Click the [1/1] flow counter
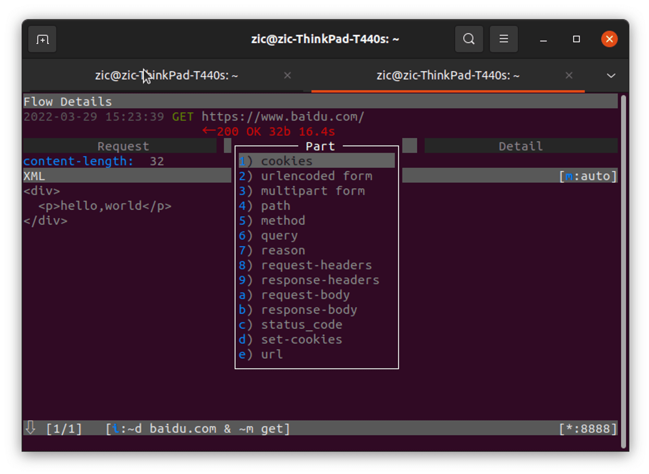 (x=64, y=429)
